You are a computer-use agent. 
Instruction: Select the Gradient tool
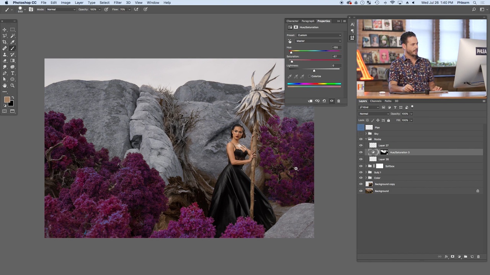click(13, 61)
